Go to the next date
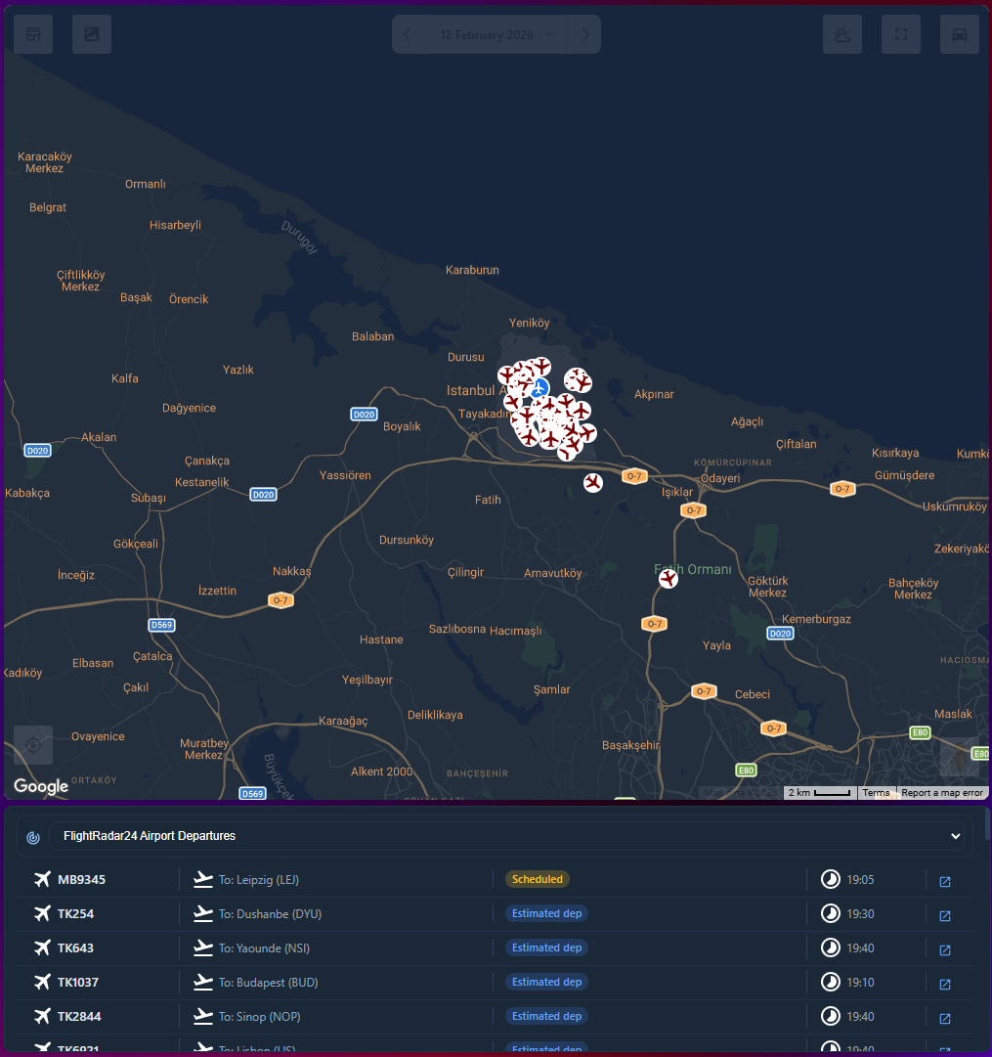Image resolution: width=992 pixels, height=1057 pixels. click(x=585, y=34)
